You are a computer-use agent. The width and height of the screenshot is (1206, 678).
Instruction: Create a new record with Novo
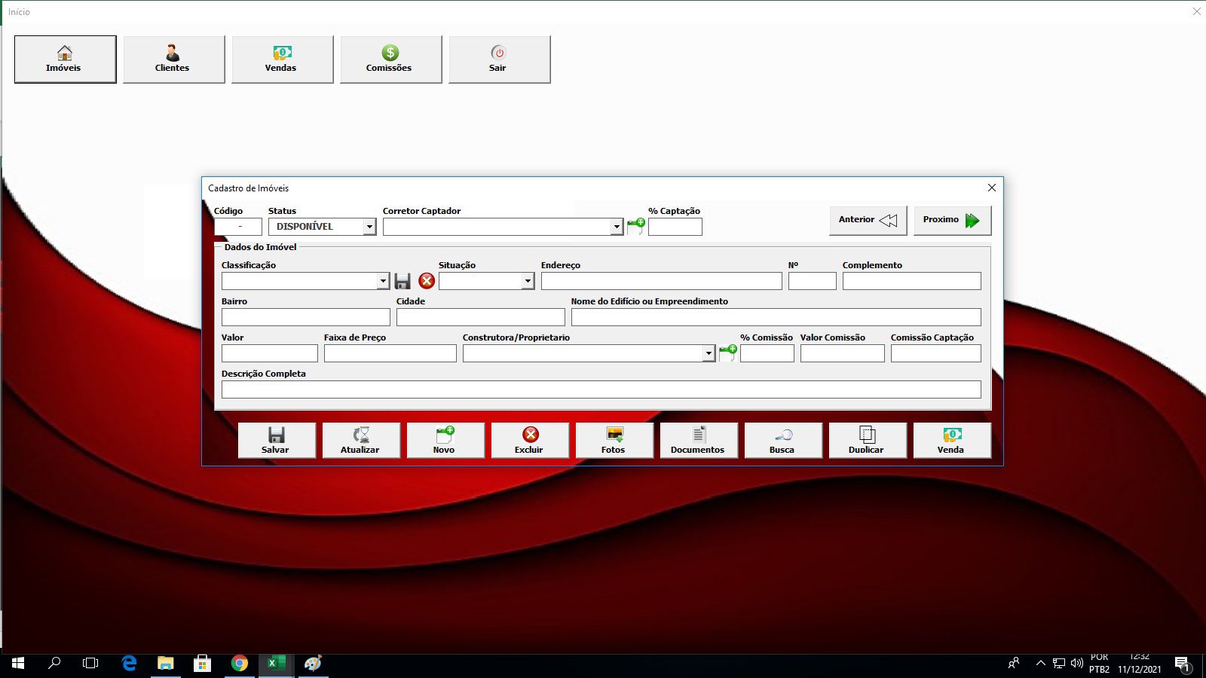(x=445, y=440)
